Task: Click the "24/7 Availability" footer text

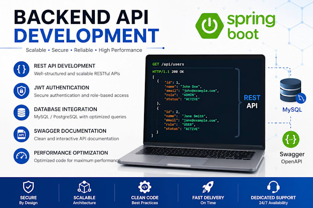Action: (273, 203)
